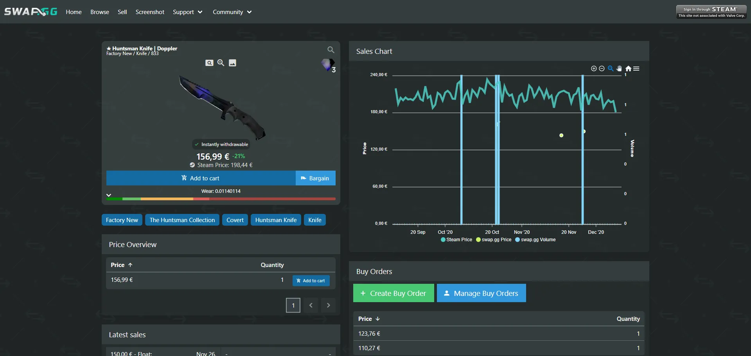Click the Wear: 0.01140114 value
This screenshot has height=356, width=751.
[x=221, y=191]
